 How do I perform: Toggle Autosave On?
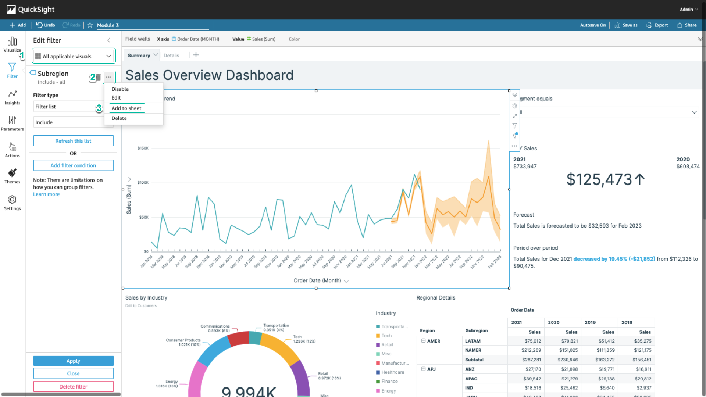[593, 25]
